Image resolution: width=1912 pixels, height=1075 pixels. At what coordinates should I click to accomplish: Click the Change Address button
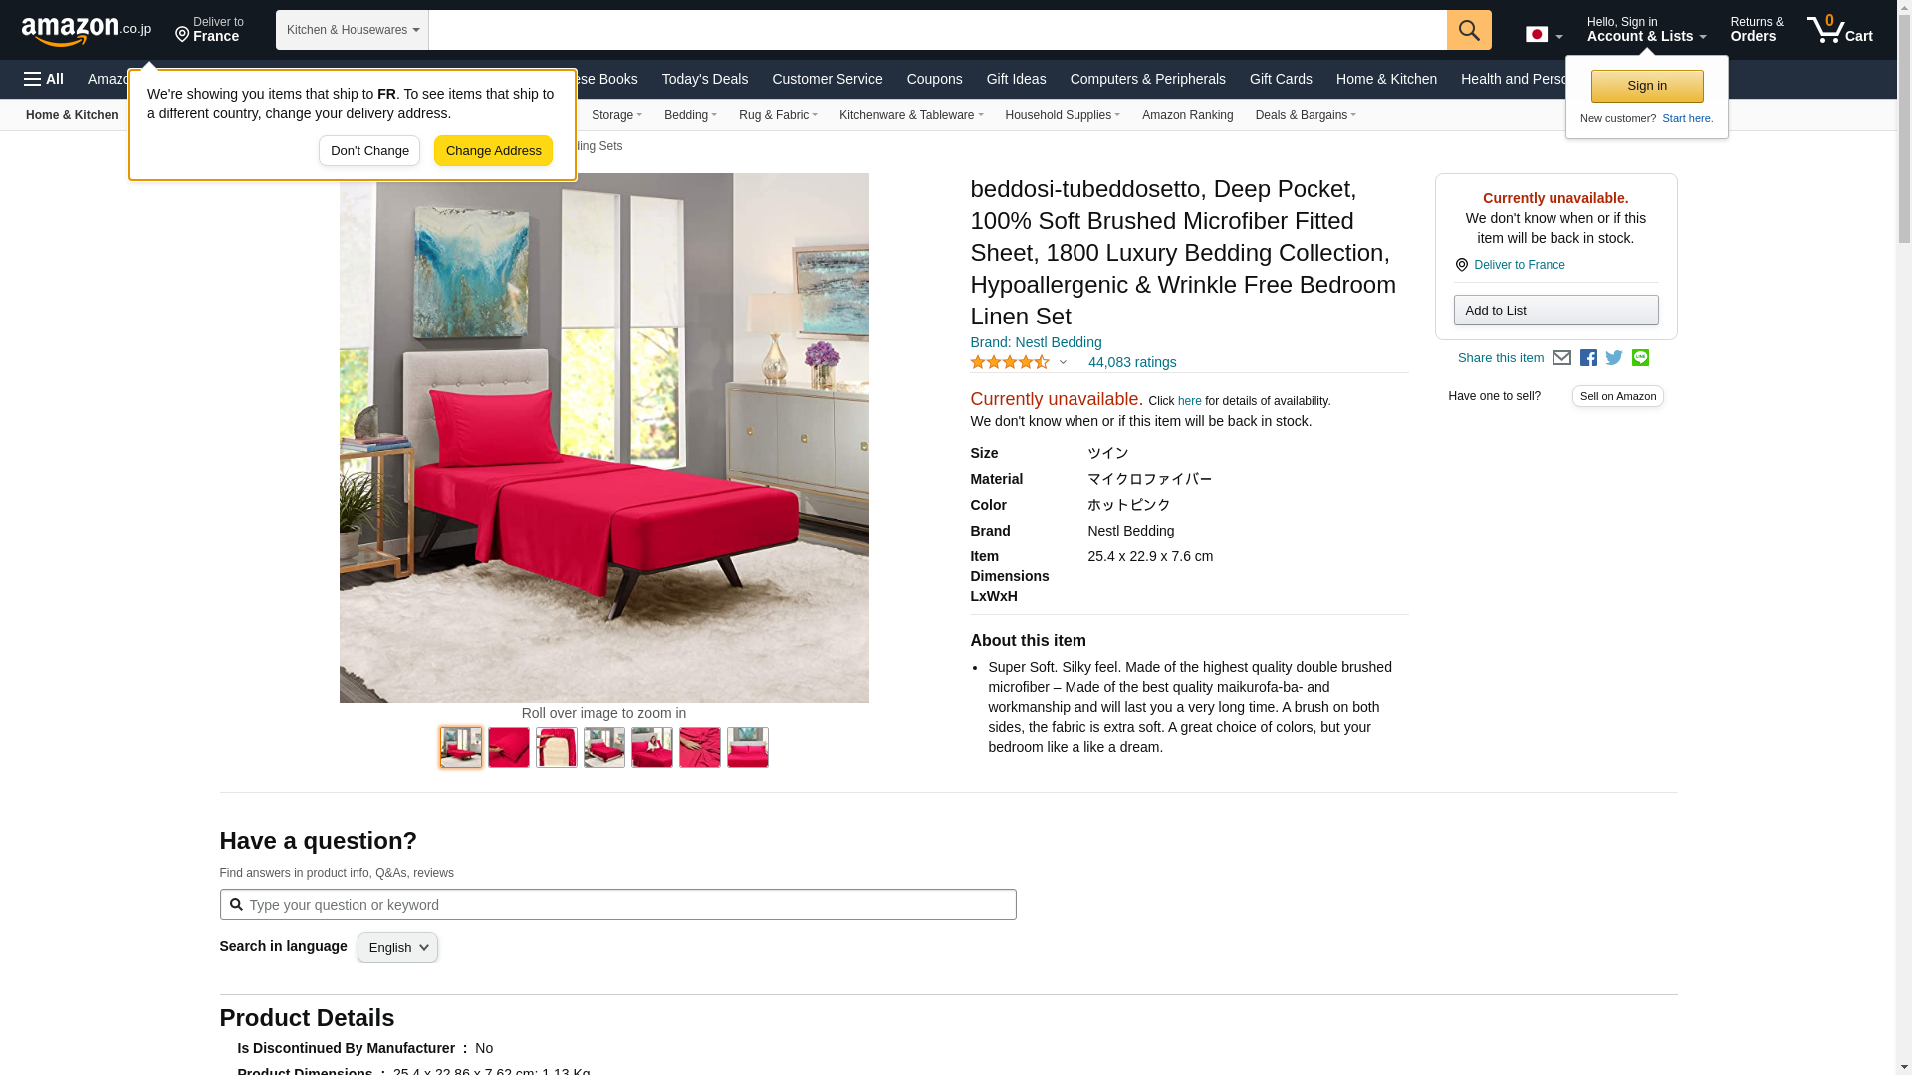(493, 151)
